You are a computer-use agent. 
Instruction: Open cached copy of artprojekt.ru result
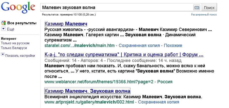[x=159, y=102]
